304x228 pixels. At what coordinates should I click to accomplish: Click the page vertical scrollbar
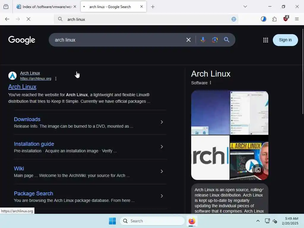pos(303,71)
